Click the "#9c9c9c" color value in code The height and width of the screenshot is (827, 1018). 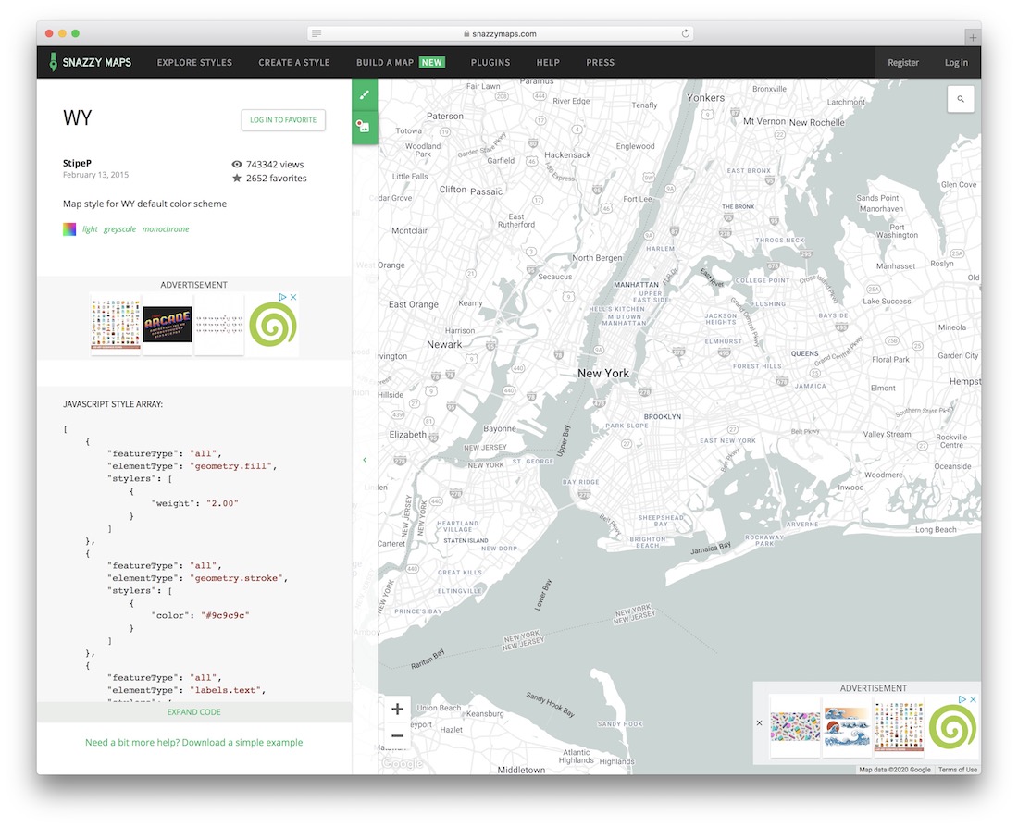225,615
